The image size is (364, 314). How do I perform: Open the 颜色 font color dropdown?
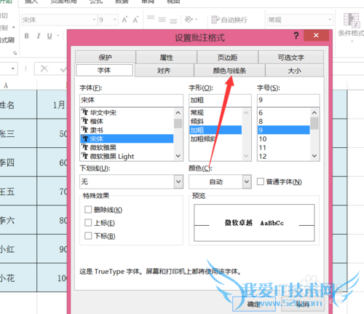pyautogui.click(x=247, y=181)
